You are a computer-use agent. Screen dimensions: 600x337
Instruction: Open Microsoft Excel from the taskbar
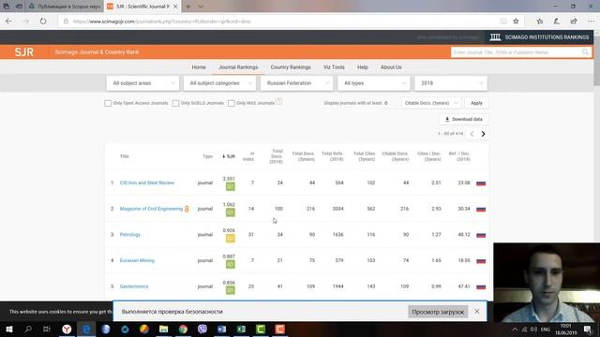click(241, 329)
